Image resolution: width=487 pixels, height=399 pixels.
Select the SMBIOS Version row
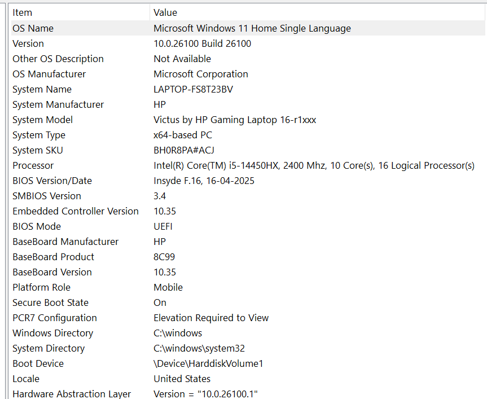(47, 196)
